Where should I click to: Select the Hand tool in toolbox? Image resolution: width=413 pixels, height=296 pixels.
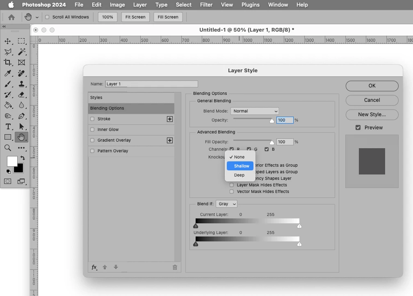point(21,137)
